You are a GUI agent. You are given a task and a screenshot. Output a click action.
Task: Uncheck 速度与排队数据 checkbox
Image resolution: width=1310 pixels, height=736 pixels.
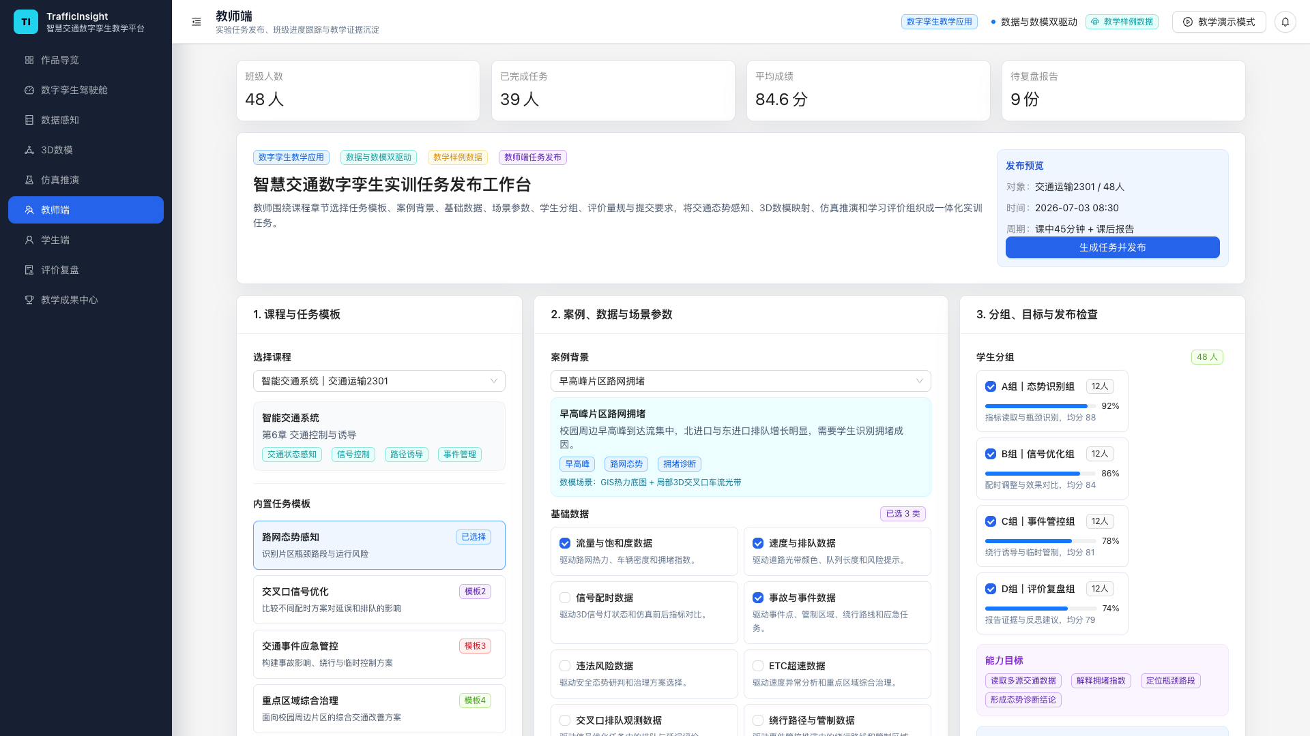pyautogui.click(x=758, y=543)
